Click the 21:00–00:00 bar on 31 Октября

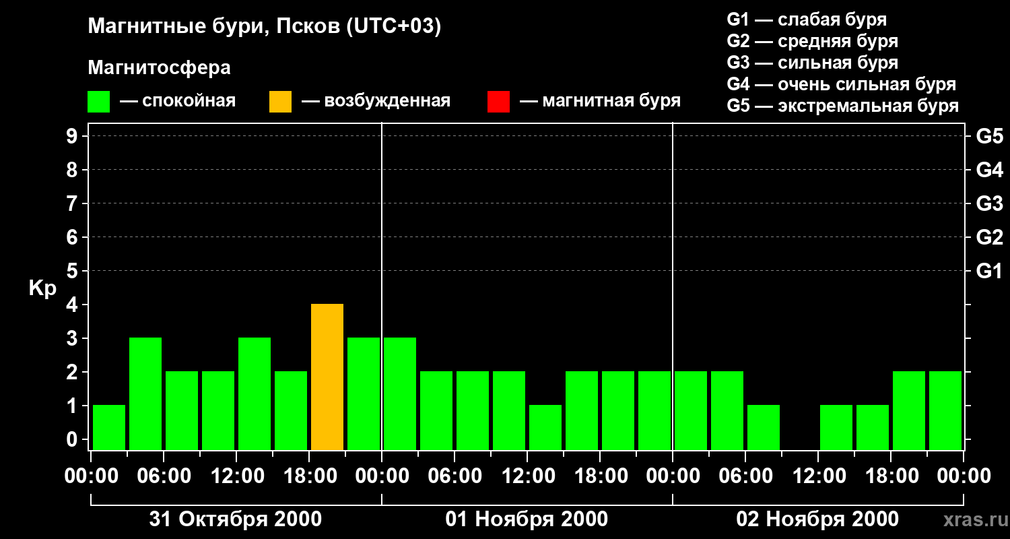[x=364, y=394]
